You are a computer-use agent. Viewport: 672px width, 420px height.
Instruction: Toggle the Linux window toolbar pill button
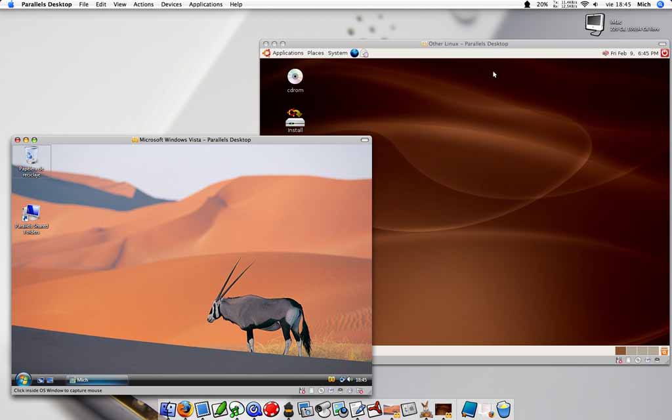662,44
